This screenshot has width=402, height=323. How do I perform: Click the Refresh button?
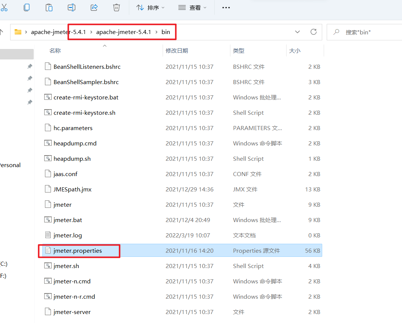[313, 32]
